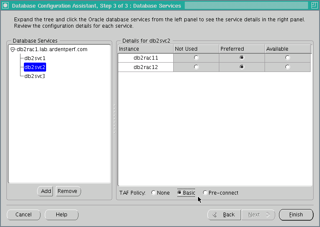Open Help for Database Services
The width and height of the screenshot is (320, 227).
(61, 215)
